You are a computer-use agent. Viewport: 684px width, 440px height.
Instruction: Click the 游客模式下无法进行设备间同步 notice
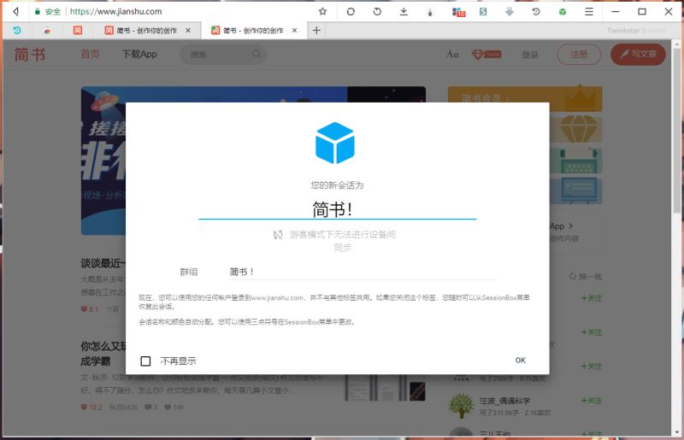click(343, 241)
